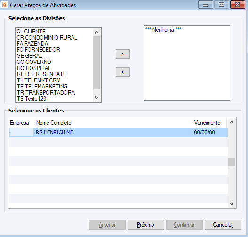
Task: Close the Gerar Preços de Atividades window
Action: coord(237,5)
